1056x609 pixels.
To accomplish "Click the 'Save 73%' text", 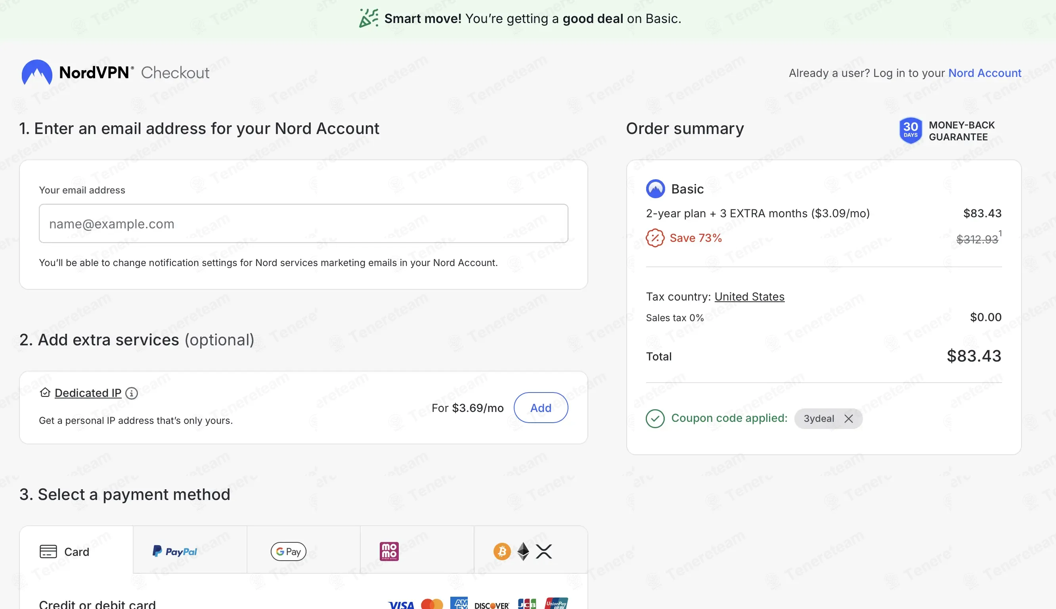I will [696, 238].
